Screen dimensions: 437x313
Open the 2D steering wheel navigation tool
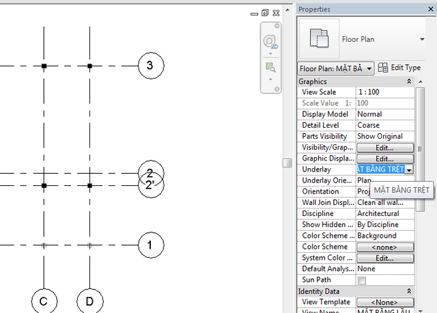coord(270,42)
